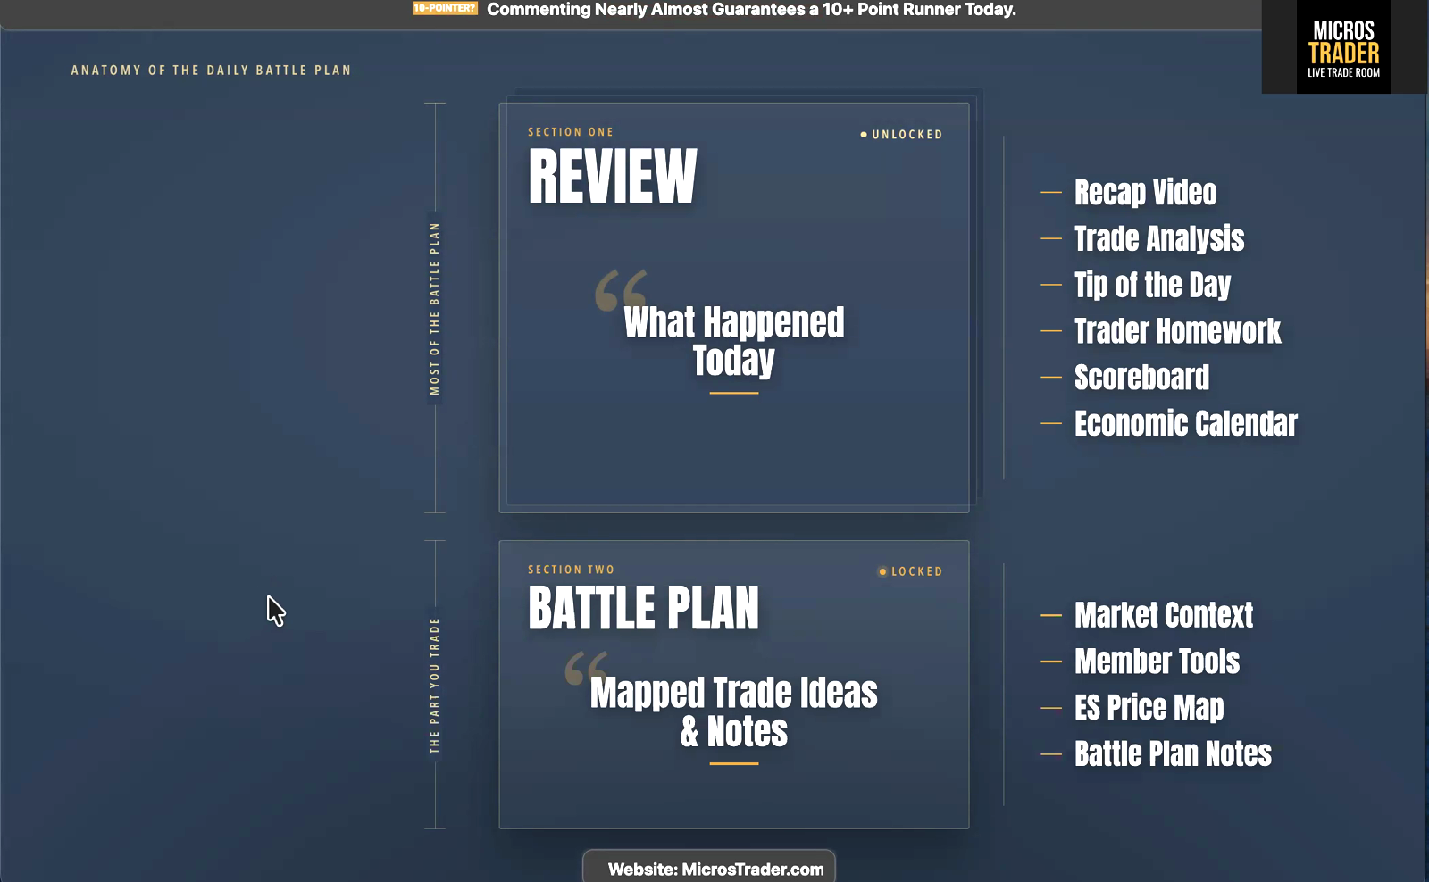Select the BATTLE PLAN section heading
This screenshot has height=882, width=1429.
[x=644, y=609]
